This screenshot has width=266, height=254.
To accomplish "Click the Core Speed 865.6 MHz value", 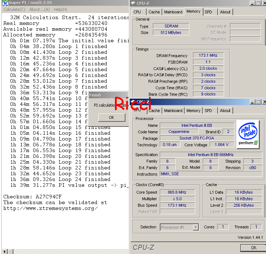I will click(x=177, y=192).
